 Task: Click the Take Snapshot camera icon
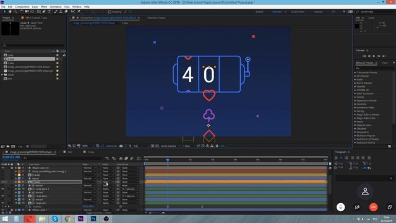tap(121, 146)
